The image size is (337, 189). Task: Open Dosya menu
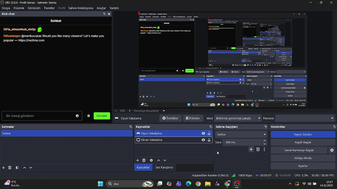point(6,8)
